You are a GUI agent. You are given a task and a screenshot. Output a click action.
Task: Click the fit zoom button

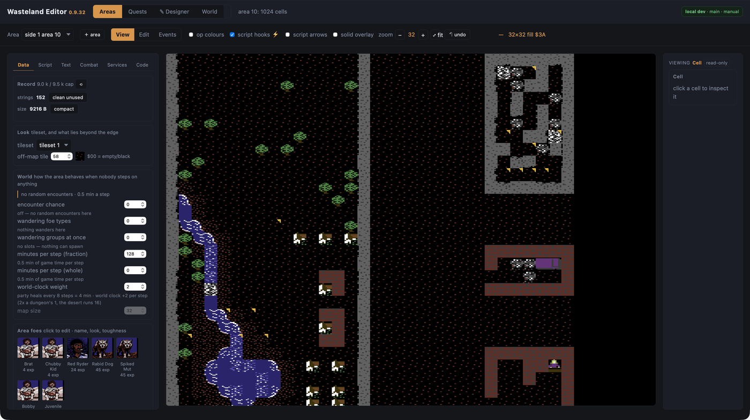(x=438, y=35)
